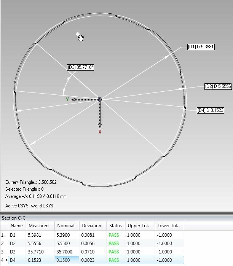The width and height of the screenshot is (233, 266).
Task: Click the PASS status for D3
Action: click(114, 252)
